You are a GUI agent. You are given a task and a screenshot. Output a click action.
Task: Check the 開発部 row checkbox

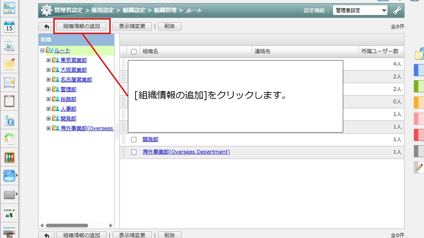click(134, 139)
